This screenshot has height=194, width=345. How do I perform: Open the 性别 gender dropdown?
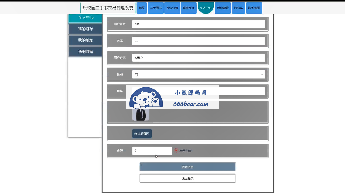pyautogui.click(x=199, y=74)
